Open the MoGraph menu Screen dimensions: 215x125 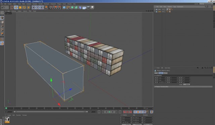click(46, 4)
